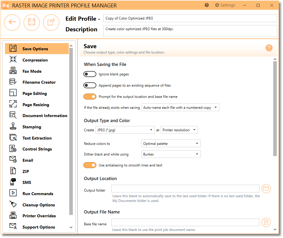Click the SMS phone icon

13,182
